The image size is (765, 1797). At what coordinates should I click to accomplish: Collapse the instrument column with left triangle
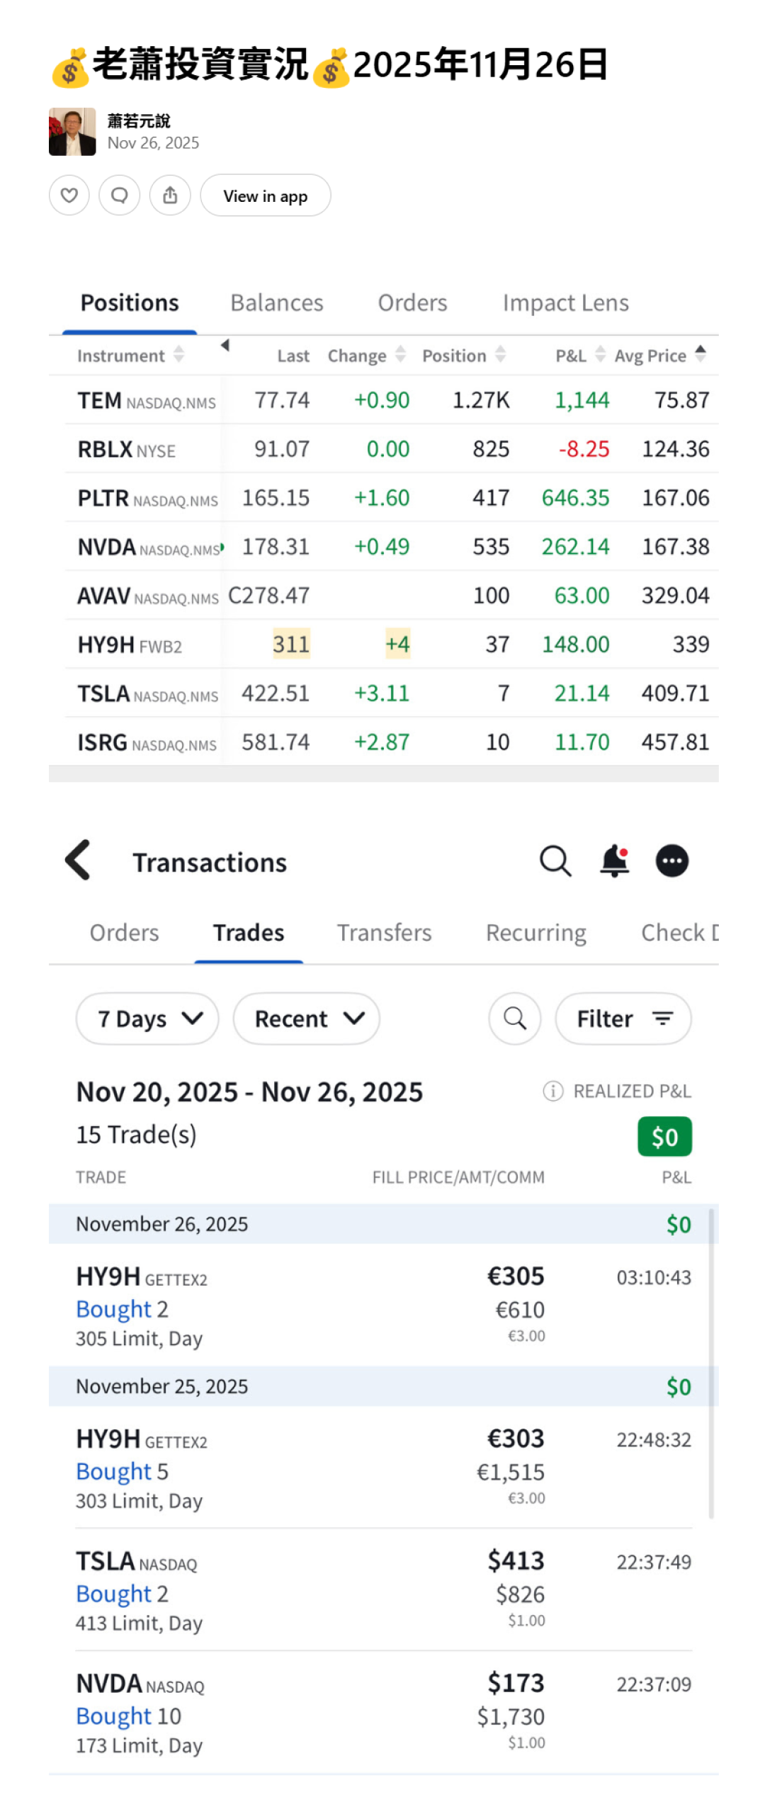225,346
